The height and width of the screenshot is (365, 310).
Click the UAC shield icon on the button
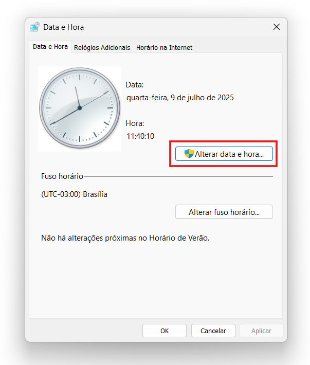click(189, 154)
